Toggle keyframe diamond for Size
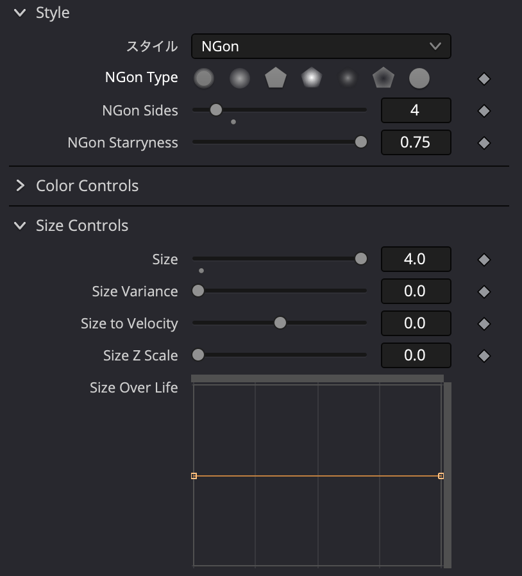This screenshot has width=522, height=576. [484, 260]
